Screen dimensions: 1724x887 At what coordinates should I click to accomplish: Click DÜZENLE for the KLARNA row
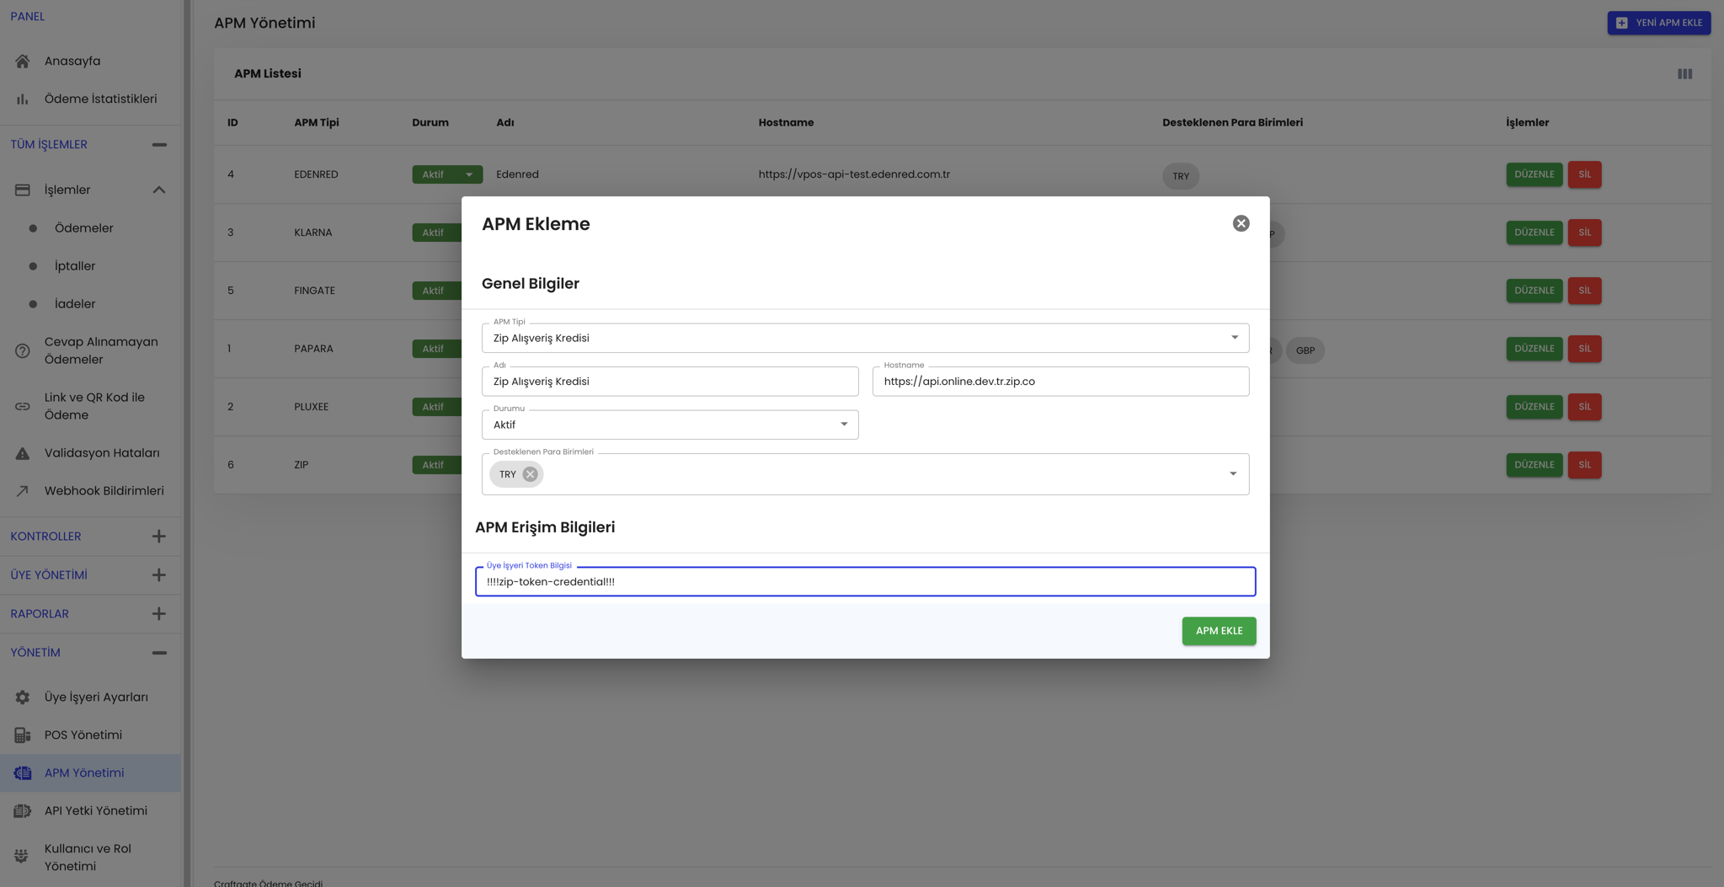(x=1534, y=232)
